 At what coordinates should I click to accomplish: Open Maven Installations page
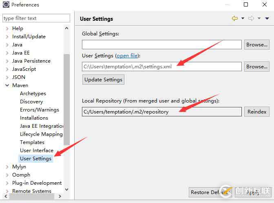(x=34, y=118)
